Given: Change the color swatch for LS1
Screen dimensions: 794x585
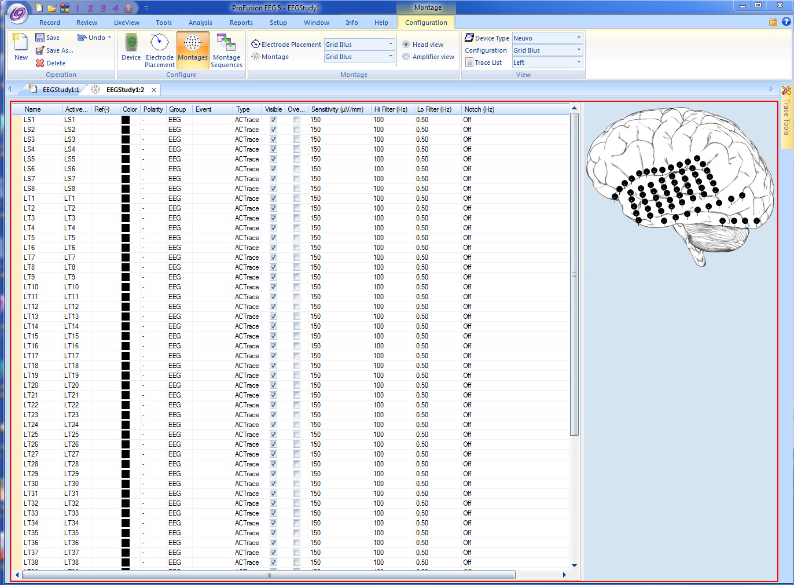Looking at the screenshot, I should [x=124, y=120].
